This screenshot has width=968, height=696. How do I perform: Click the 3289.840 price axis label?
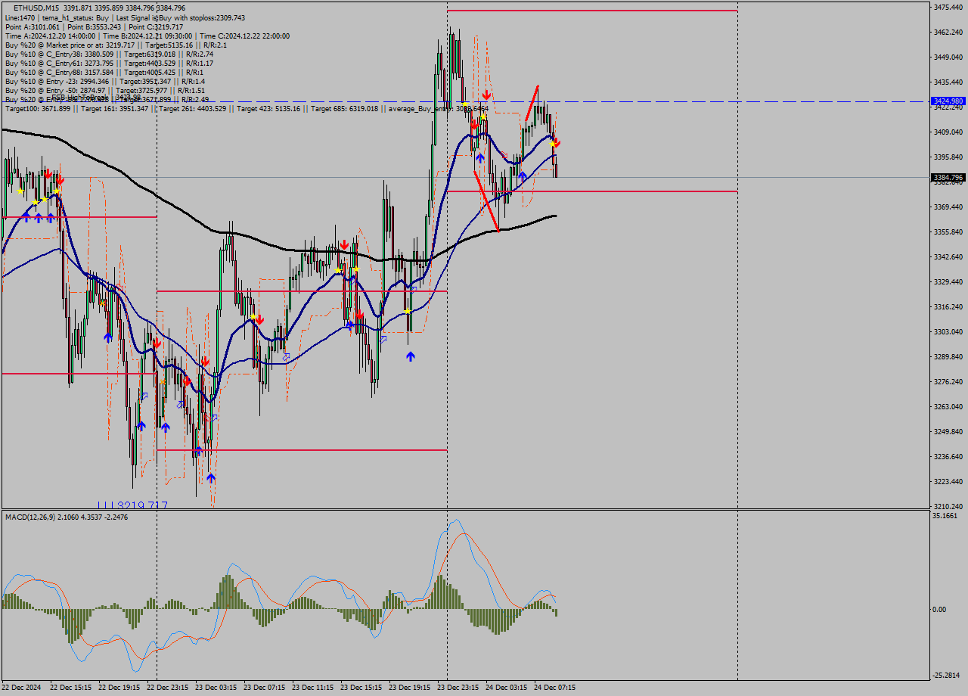(x=948, y=356)
